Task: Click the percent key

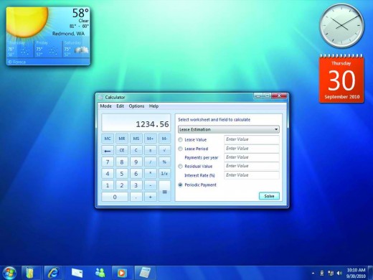Action: [x=164, y=162]
